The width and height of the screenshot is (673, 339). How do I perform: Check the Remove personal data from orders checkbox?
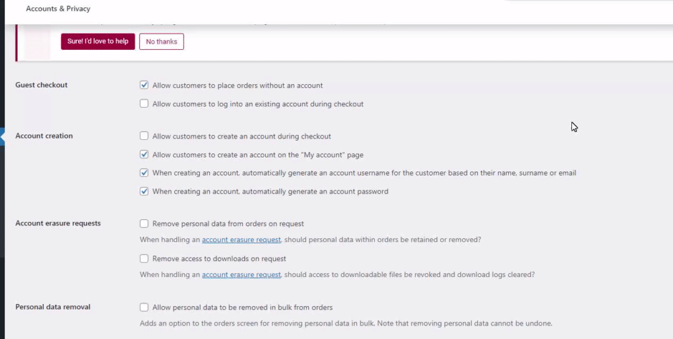144,223
